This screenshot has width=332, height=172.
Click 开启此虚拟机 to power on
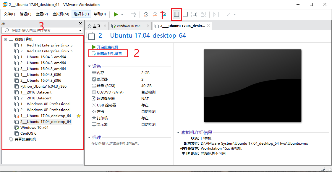107,47
